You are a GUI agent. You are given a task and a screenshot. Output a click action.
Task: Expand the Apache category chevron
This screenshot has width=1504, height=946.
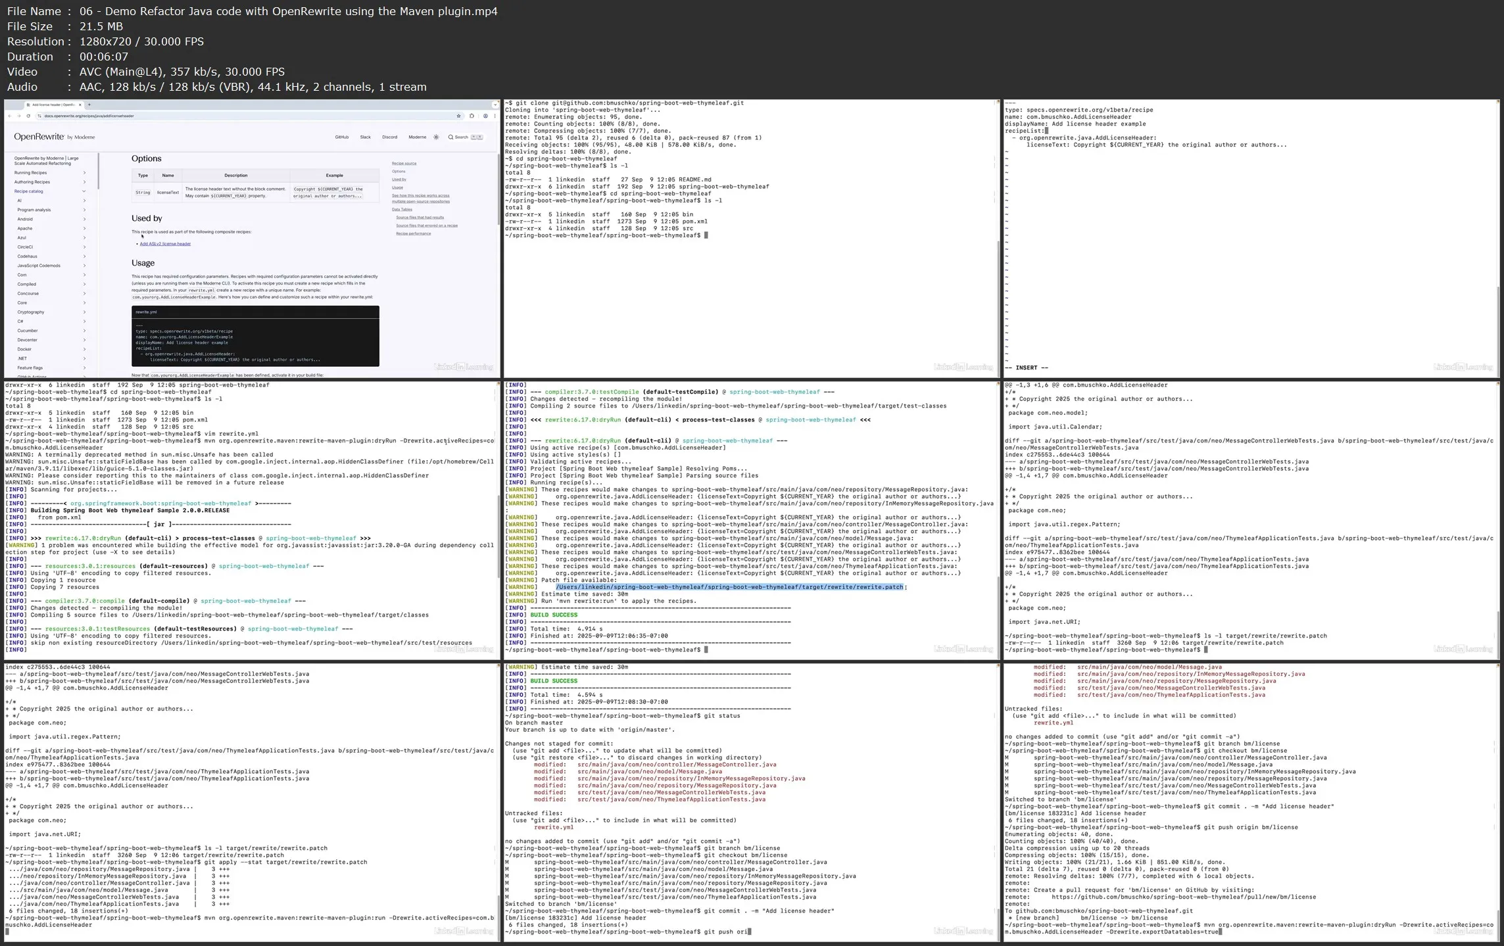point(84,228)
